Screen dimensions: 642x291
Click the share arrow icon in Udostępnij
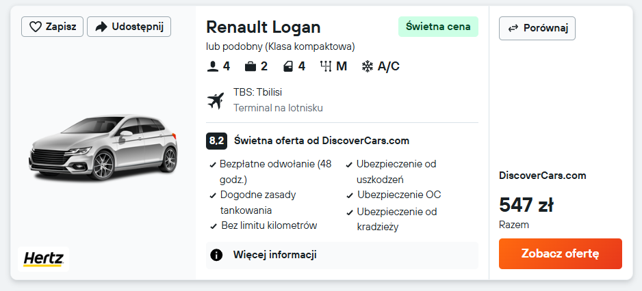101,27
